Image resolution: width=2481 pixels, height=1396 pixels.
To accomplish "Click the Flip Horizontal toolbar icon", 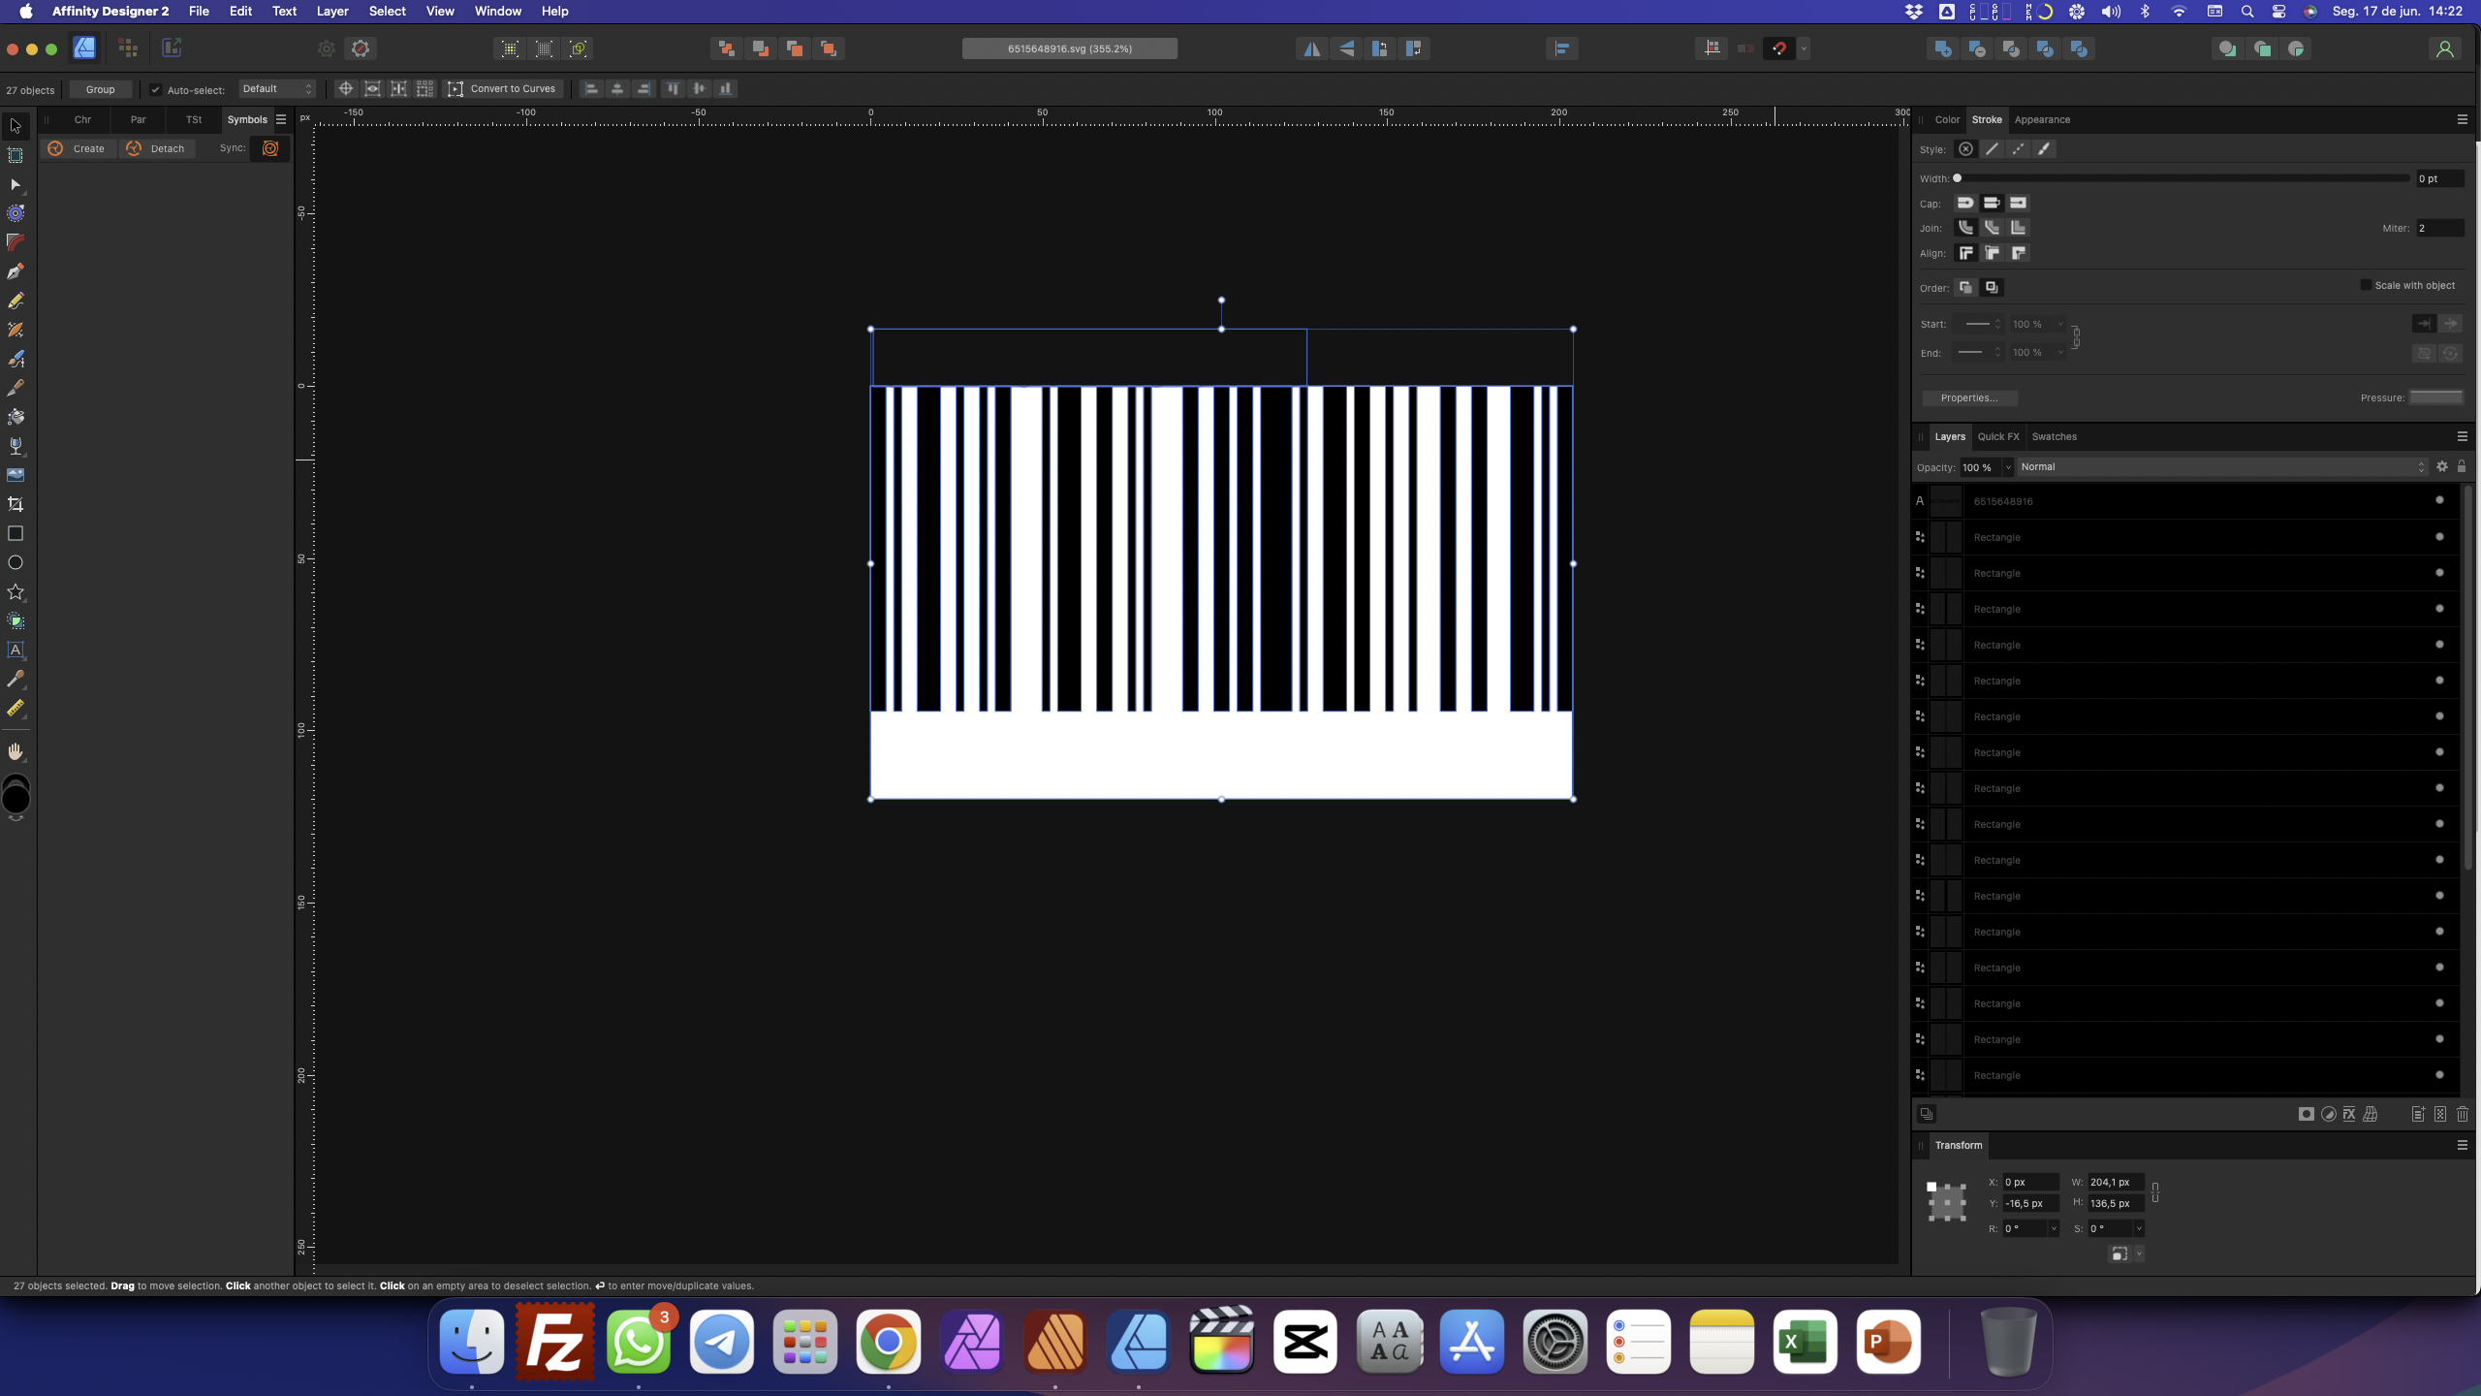I will point(1312,48).
